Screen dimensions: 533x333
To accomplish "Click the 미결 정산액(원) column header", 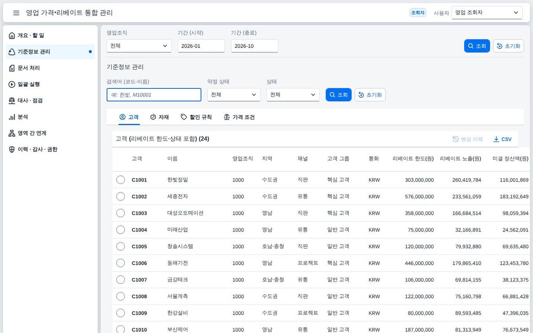I will [510, 159].
